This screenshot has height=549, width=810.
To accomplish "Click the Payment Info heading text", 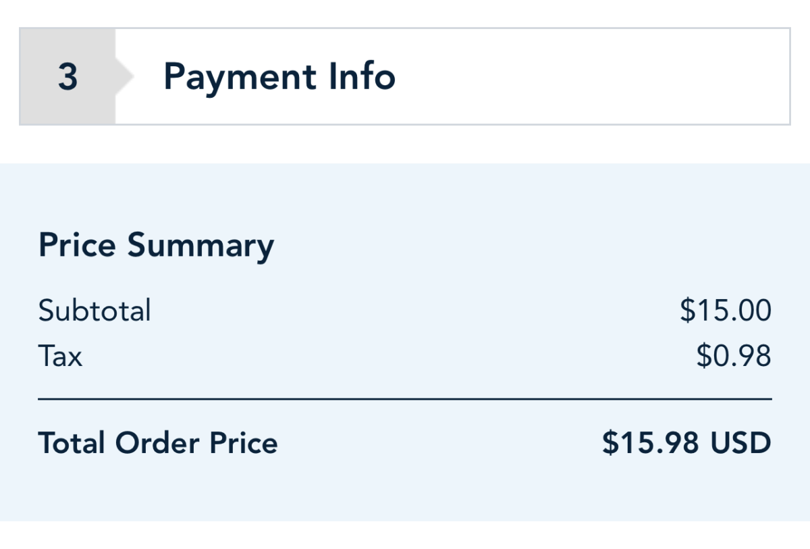I will click(x=279, y=77).
